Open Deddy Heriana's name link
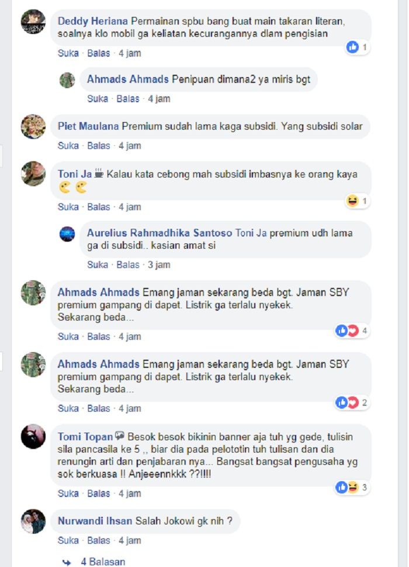The image size is (409, 567). point(93,21)
